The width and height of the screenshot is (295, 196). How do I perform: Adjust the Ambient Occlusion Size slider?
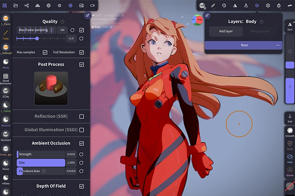point(41,163)
